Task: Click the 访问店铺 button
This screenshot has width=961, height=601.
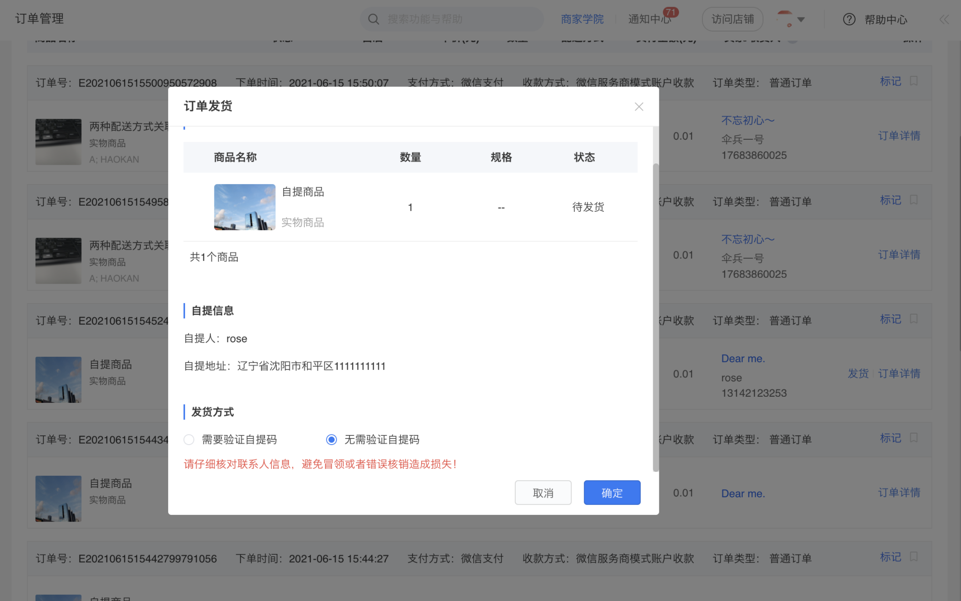Action: (x=732, y=19)
